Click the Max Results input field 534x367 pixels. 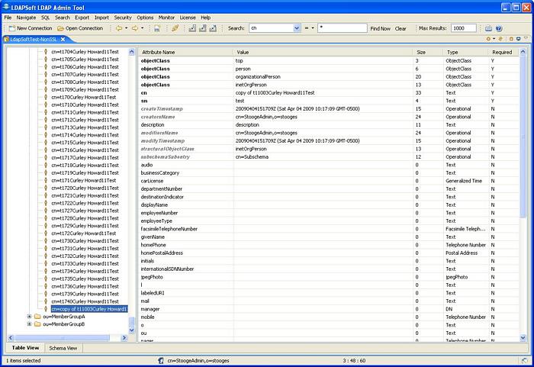point(463,28)
